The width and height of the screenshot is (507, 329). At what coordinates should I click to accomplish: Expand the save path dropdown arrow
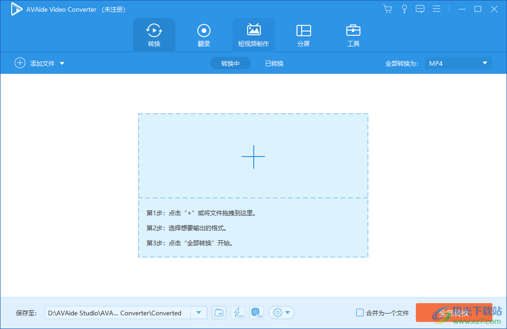pos(199,313)
